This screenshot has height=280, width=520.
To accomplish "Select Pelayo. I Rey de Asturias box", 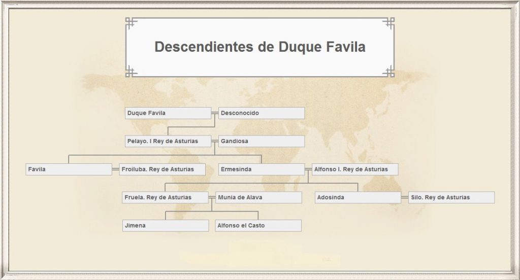I will coord(168,141).
